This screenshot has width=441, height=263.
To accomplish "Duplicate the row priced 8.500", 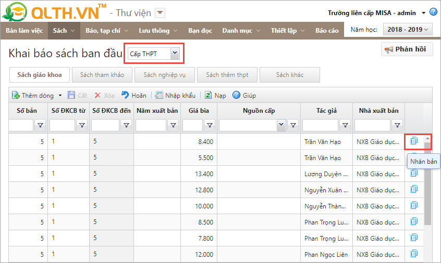I will 414,221.
